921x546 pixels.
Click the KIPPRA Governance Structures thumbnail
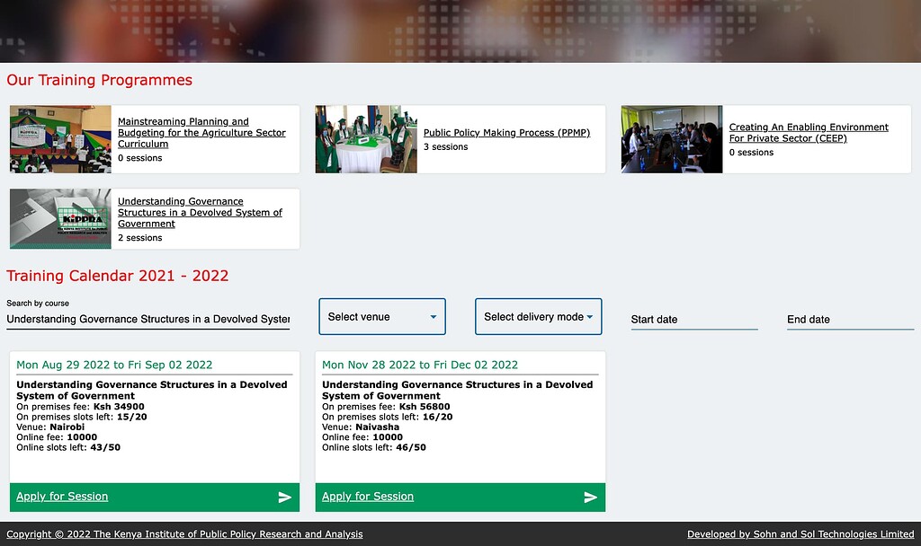click(x=60, y=219)
